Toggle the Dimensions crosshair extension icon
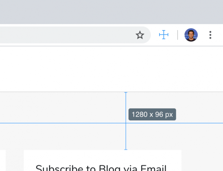The height and width of the screenshot is (171, 223). click(164, 35)
